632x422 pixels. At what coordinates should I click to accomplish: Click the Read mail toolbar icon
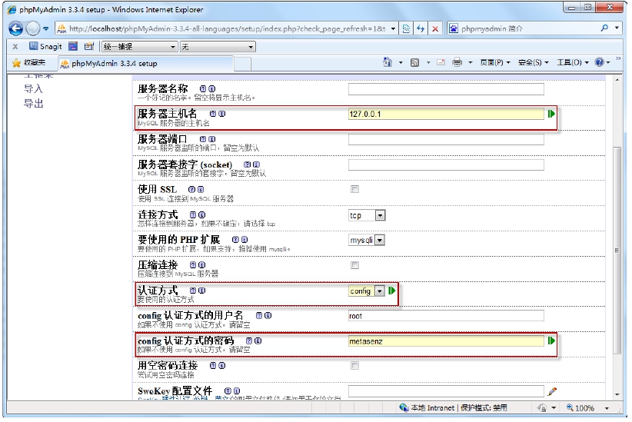click(x=441, y=62)
